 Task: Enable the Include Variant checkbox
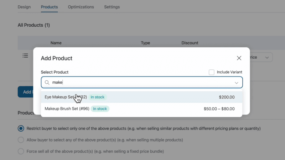(x=211, y=72)
